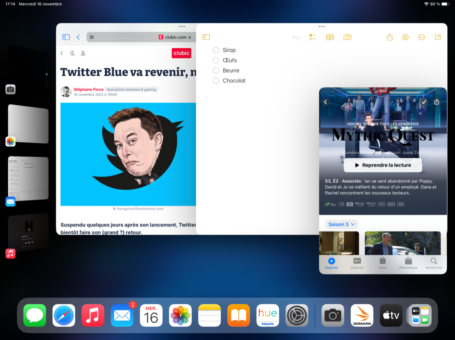This screenshot has width=455, height=340.
Task: Open Mail app in the dock
Action: (122, 315)
